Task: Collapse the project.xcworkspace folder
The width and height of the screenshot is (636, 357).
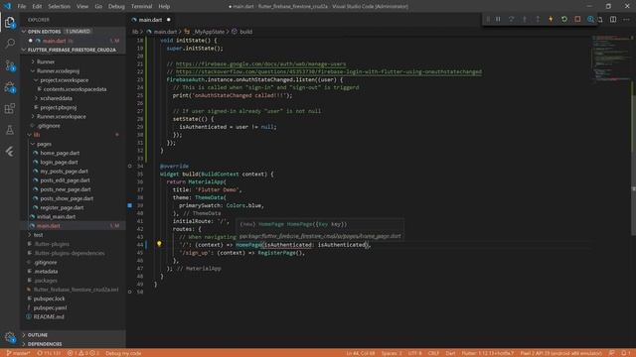Action: [x=64, y=80]
